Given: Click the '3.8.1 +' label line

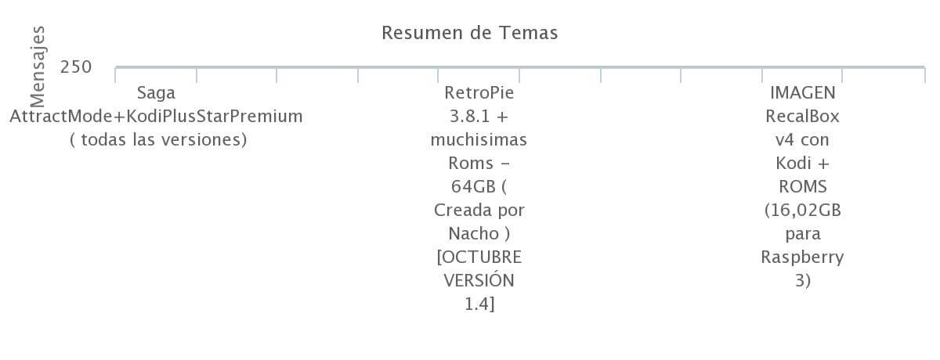Looking at the screenshot, I should [479, 117].
